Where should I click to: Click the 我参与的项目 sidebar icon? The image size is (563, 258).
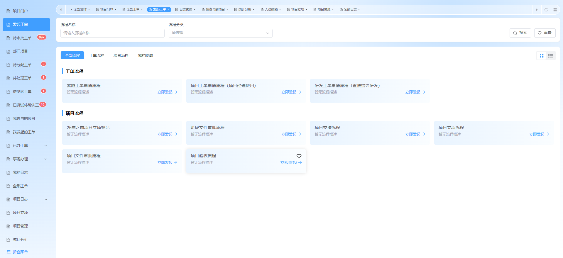point(8,119)
